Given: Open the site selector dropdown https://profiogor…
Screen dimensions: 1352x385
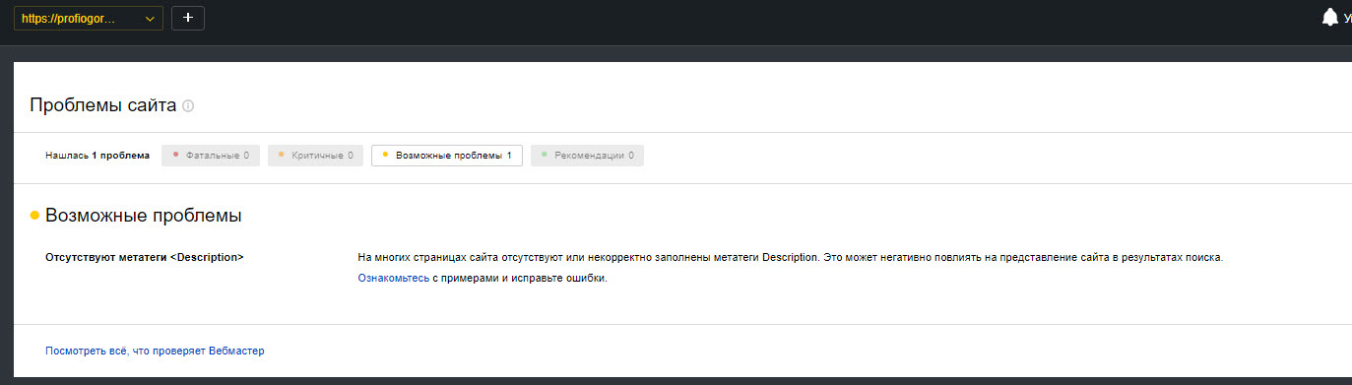Looking at the screenshot, I should pos(88,18).
